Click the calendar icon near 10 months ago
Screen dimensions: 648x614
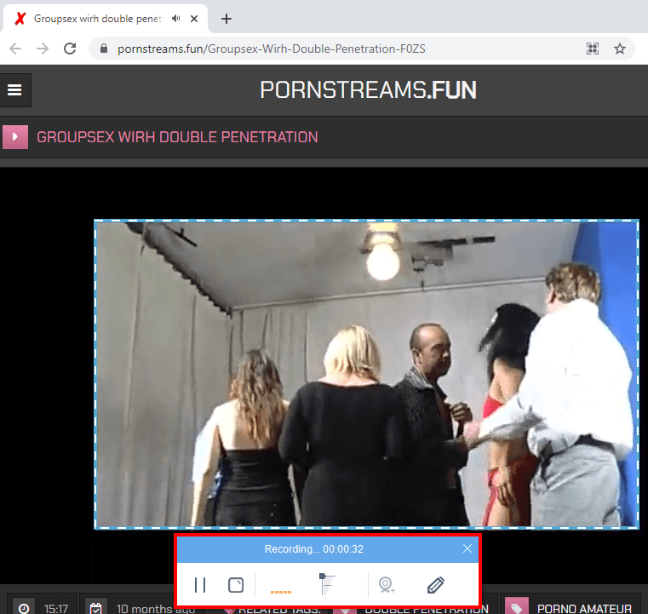pyautogui.click(x=96, y=608)
